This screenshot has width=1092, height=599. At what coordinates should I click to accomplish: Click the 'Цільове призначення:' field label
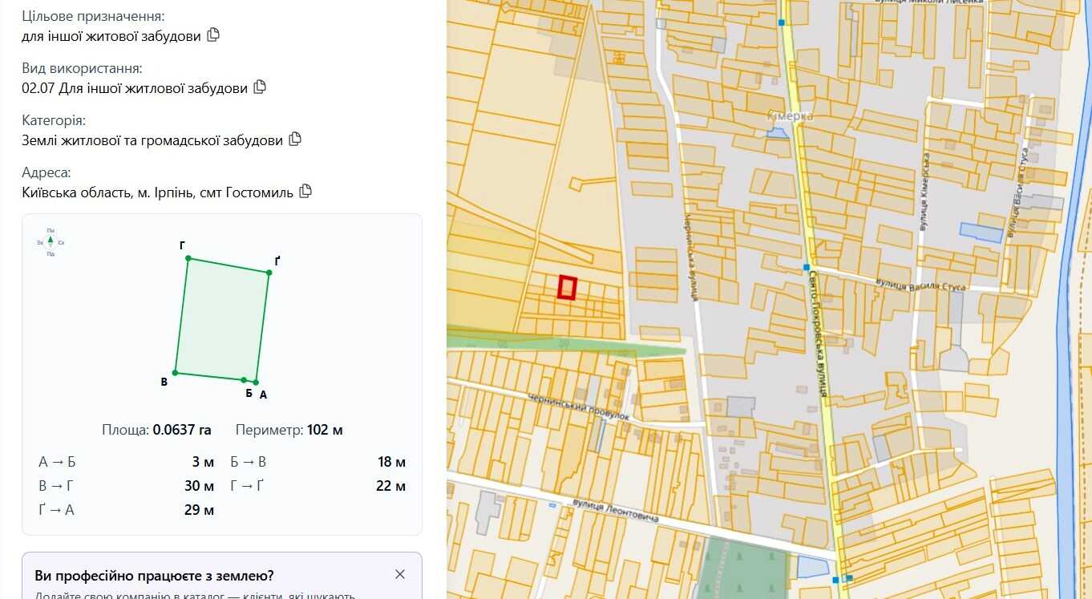point(95,16)
